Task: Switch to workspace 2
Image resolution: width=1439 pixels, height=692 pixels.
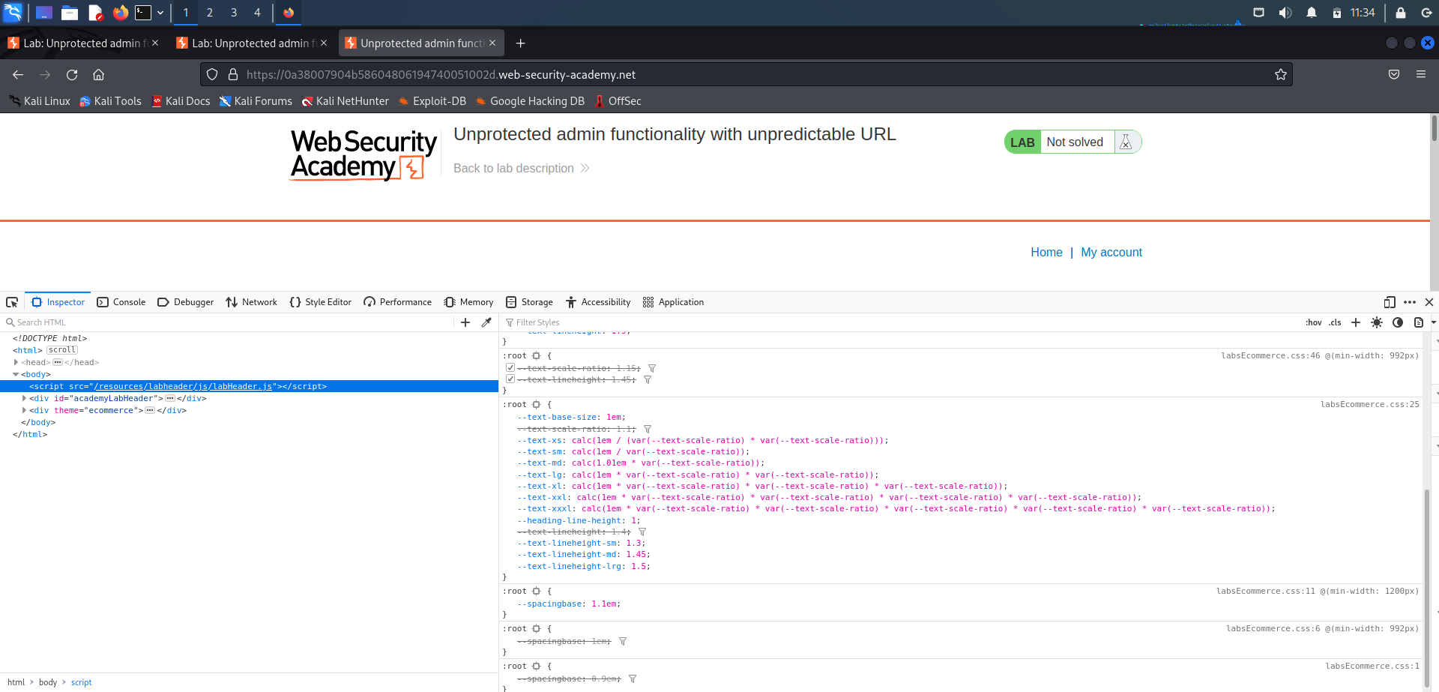Action: (210, 12)
